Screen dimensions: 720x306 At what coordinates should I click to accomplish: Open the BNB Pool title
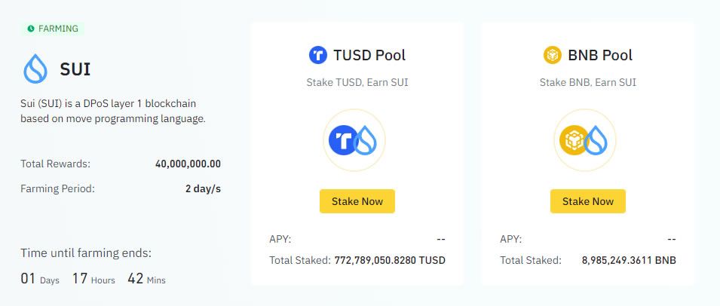click(x=600, y=55)
